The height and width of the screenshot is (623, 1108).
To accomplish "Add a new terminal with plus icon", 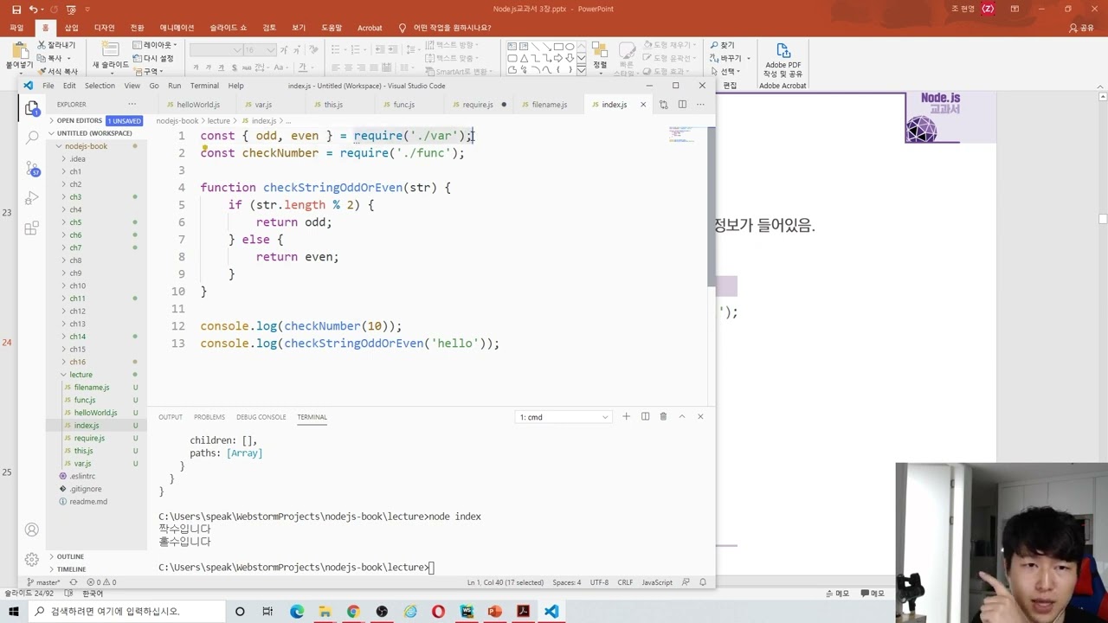I will (626, 417).
